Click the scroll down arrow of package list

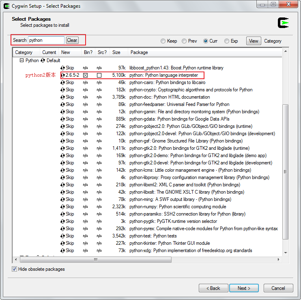(x=286, y=253)
